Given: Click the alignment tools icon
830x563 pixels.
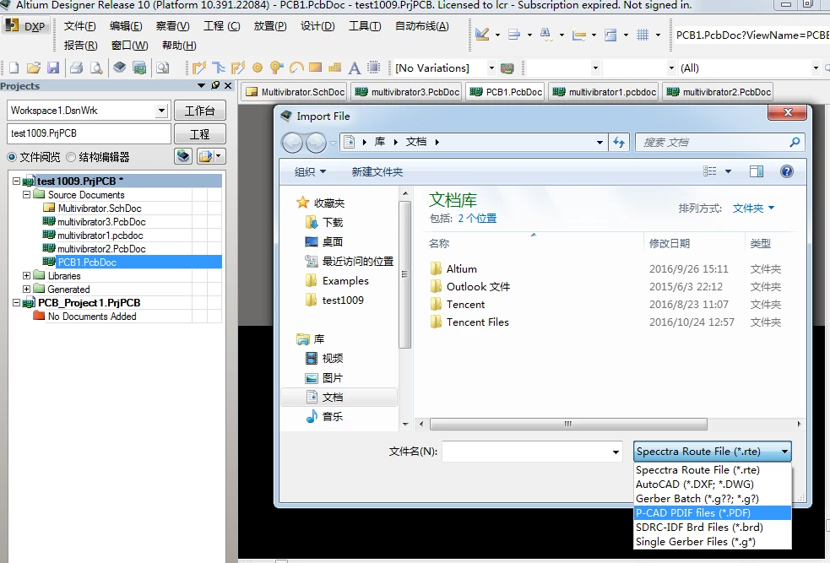Looking at the screenshot, I should (514, 35).
